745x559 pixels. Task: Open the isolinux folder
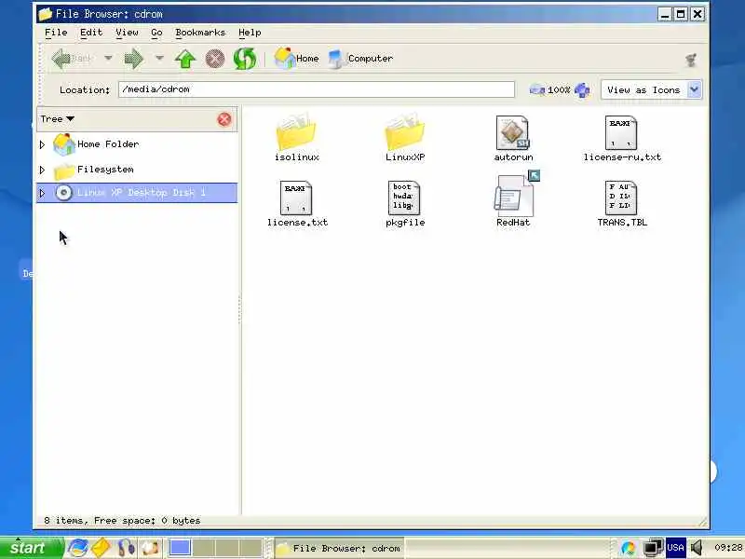(x=296, y=138)
